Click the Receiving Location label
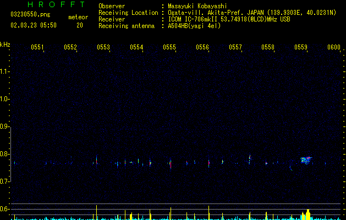This screenshot has width=346, height=220. coord(128,13)
